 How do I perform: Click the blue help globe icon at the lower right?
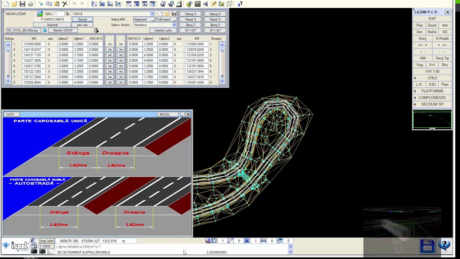[445, 246]
